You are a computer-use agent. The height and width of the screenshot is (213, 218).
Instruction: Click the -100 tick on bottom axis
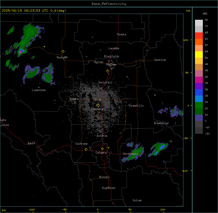[32, 210]
